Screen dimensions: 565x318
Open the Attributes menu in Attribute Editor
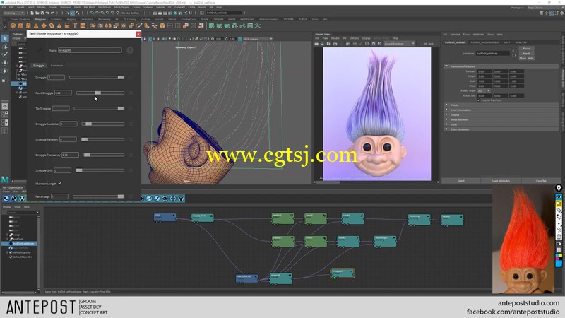point(479,35)
